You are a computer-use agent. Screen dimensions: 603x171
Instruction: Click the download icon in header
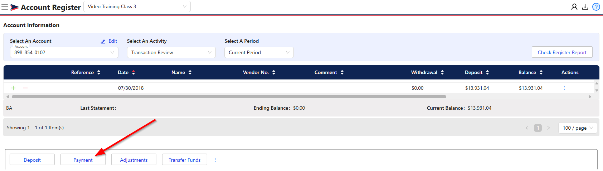point(585,7)
